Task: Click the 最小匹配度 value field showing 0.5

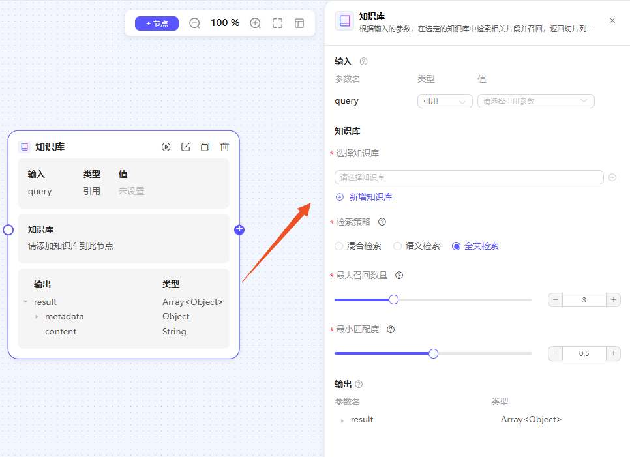Action: pos(584,353)
